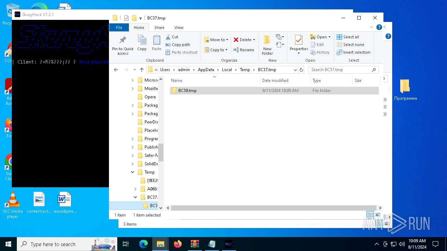The height and width of the screenshot is (251, 447).
Task: Select the BC38.tmp folder row
Action: tap(274, 91)
